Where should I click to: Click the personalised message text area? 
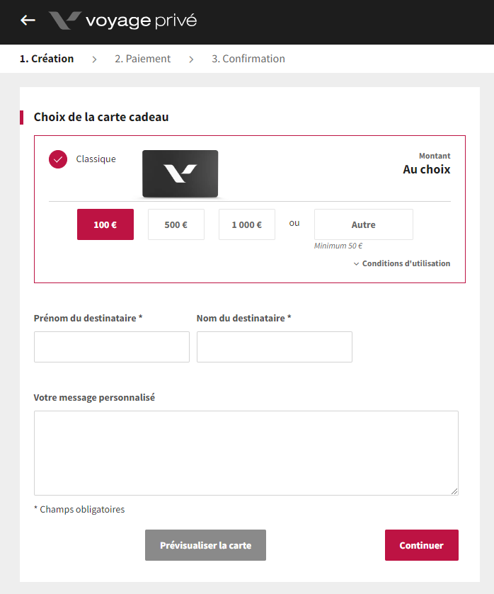tap(246, 453)
